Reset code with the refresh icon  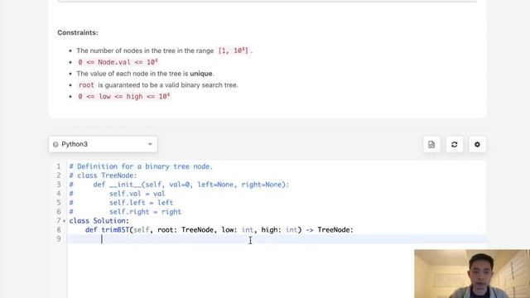(x=455, y=145)
